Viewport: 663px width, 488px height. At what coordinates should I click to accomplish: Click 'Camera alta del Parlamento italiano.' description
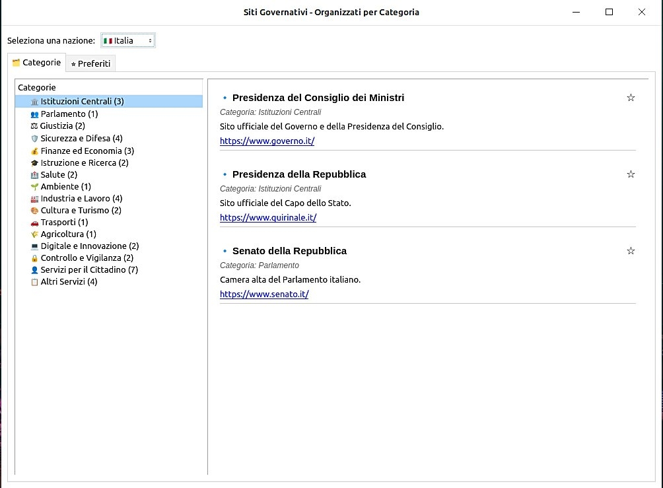coord(291,279)
